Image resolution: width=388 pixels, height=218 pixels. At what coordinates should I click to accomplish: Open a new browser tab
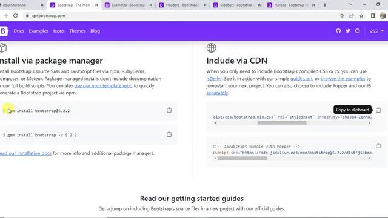(325, 5)
